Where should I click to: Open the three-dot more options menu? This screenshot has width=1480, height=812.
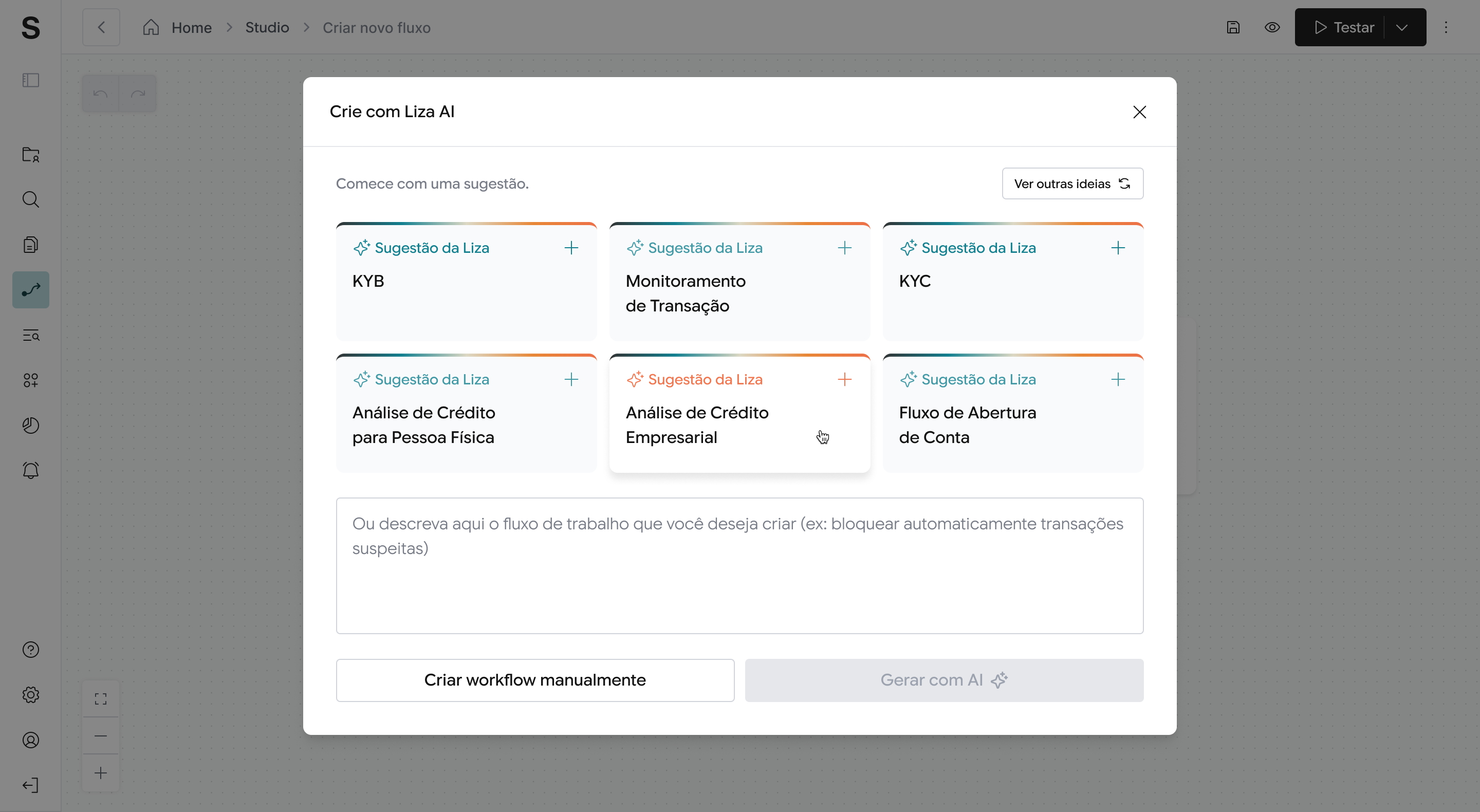coord(1446,27)
